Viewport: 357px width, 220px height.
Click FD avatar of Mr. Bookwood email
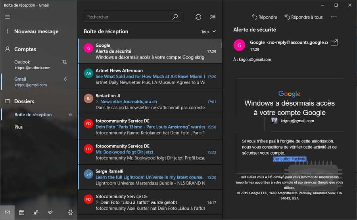88,149
